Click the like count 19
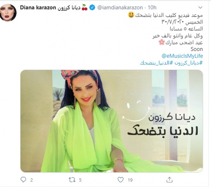Image resolution: width=211 pixels, height=187 pixels. (130, 180)
